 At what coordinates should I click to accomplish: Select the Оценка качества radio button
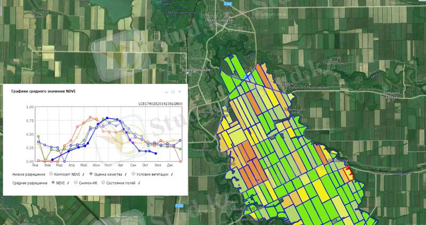coord(91,174)
